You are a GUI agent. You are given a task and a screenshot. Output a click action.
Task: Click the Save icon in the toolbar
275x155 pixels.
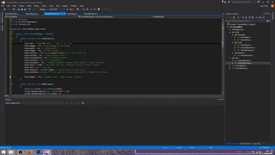click(x=22, y=9)
